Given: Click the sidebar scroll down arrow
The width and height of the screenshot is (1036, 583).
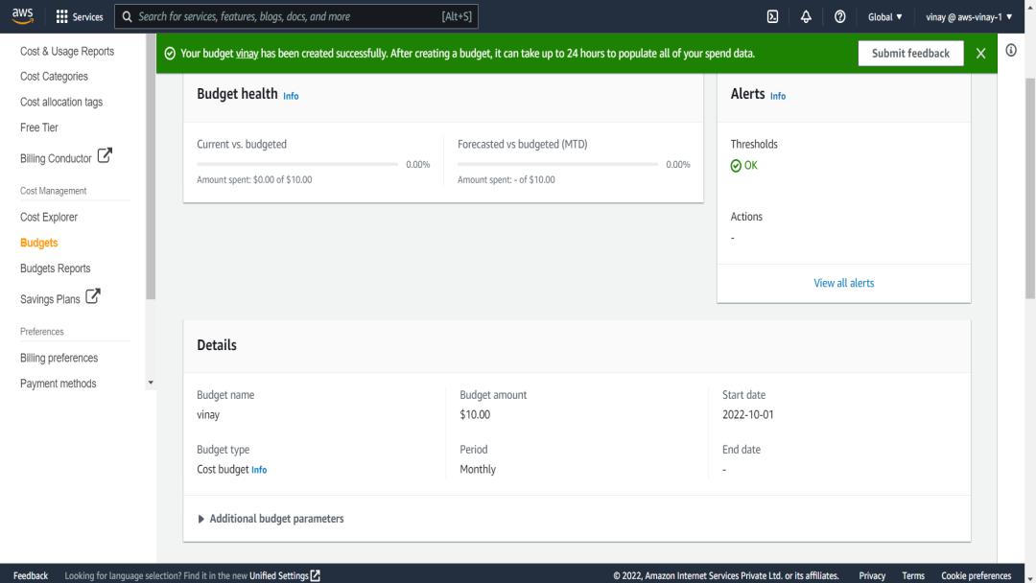Looking at the screenshot, I should (x=151, y=383).
